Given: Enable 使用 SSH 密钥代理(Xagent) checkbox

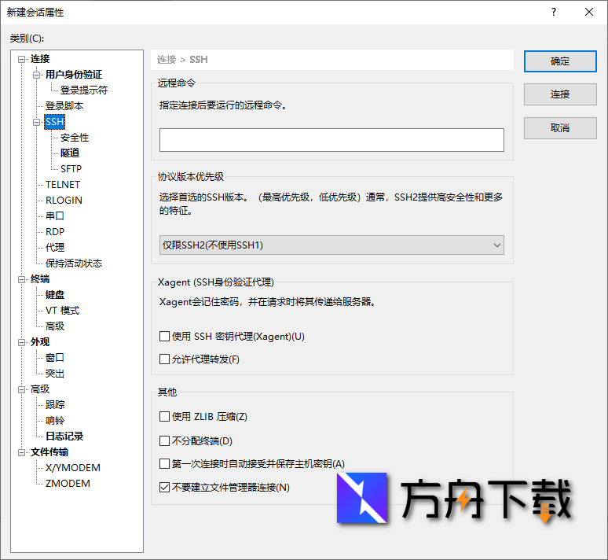Looking at the screenshot, I should point(164,337).
